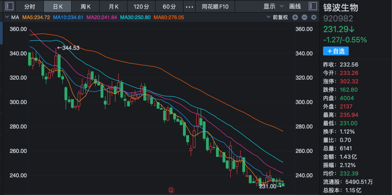
Task: Select the 月K monthly chart tab
Action: click(x=114, y=7)
